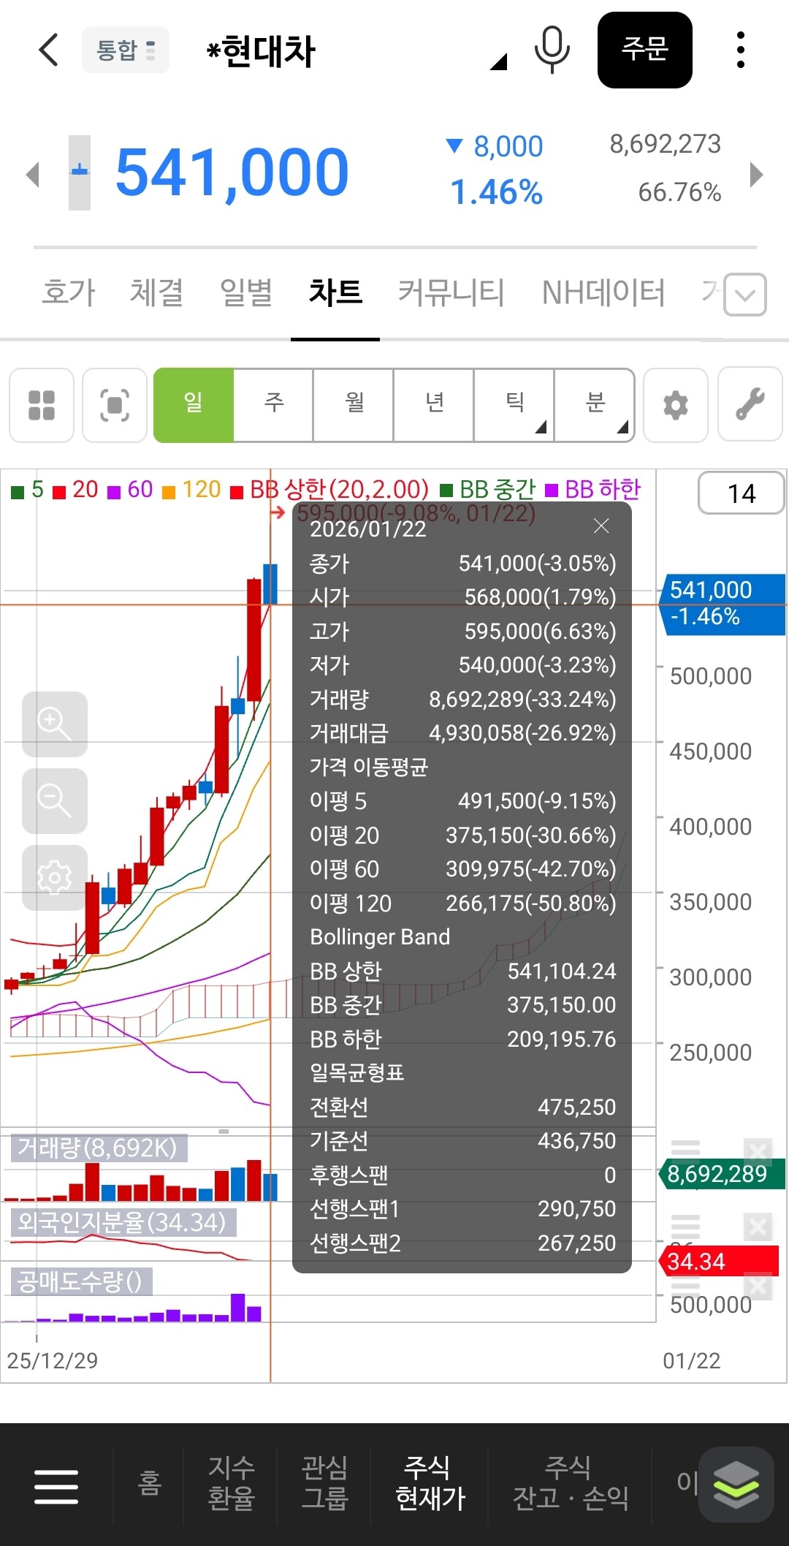
Task: Go back with the left chevron arrow
Action: coord(49,50)
